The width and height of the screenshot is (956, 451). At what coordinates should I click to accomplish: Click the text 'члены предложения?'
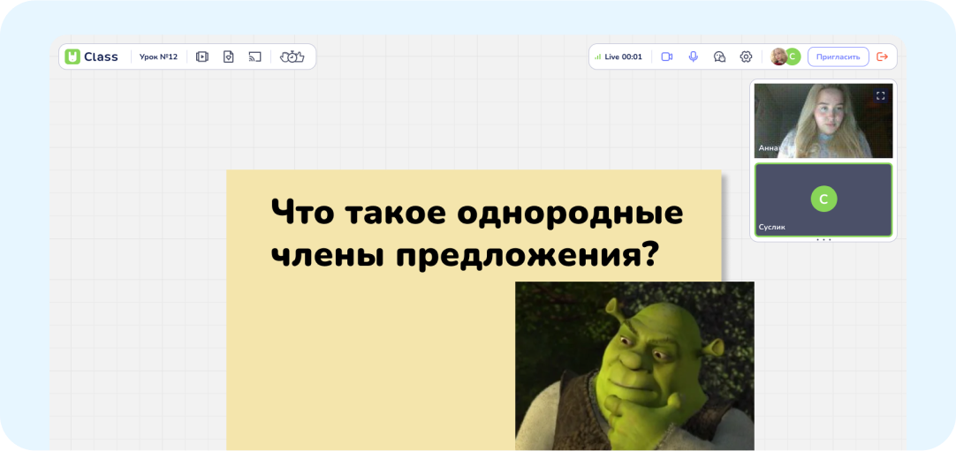tap(464, 256)
